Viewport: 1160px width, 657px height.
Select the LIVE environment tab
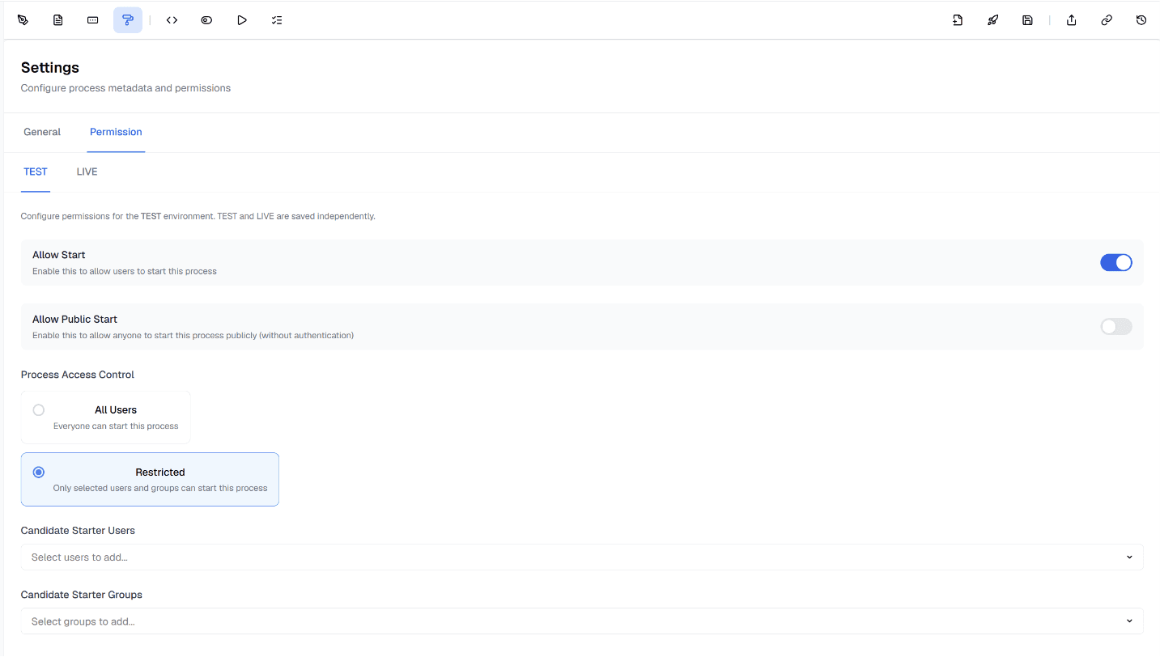87,172
